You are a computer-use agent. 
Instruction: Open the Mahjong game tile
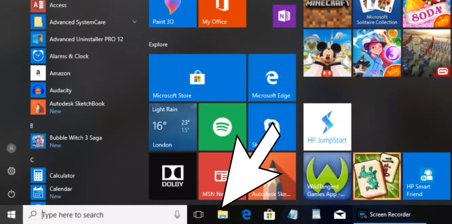(377, 176)
